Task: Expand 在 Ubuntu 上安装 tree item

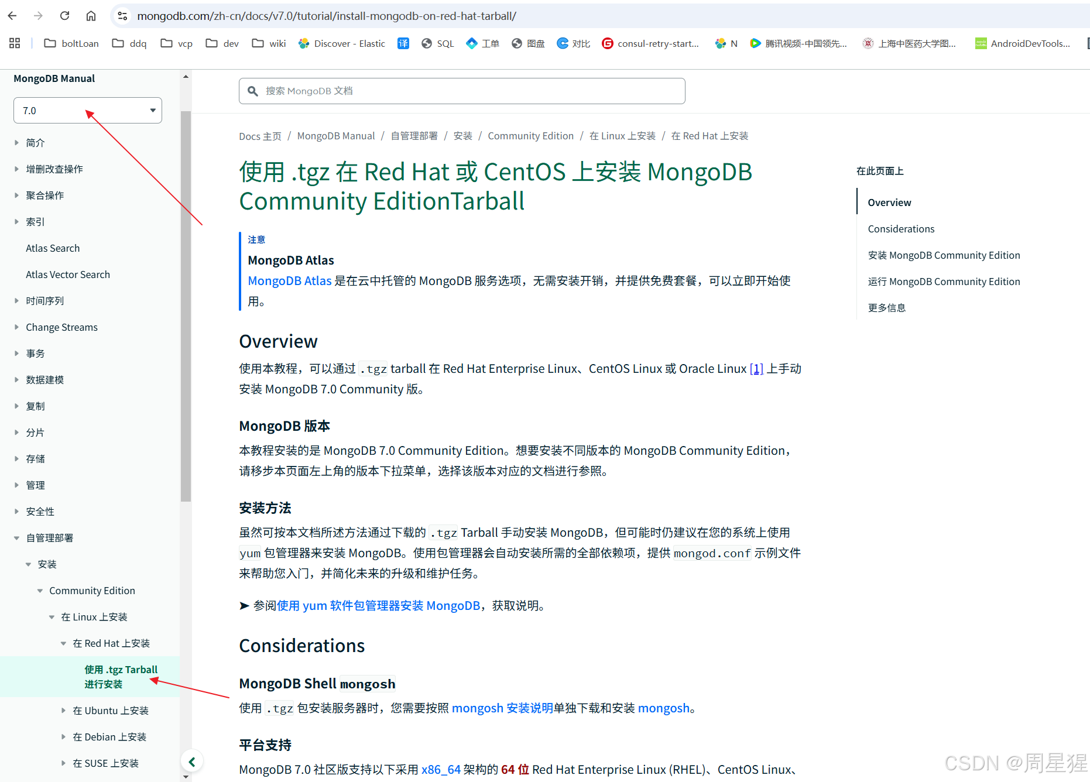Action: click(x=64, y=710)
